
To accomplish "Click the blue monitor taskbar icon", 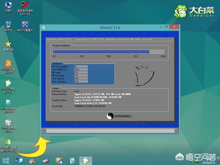I will [19, 161].
